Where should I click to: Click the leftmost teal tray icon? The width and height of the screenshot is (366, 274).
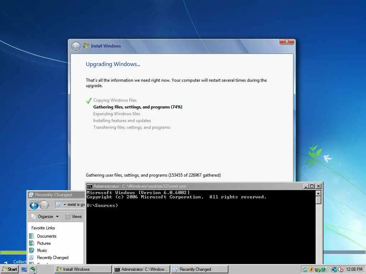click(305, 270)
